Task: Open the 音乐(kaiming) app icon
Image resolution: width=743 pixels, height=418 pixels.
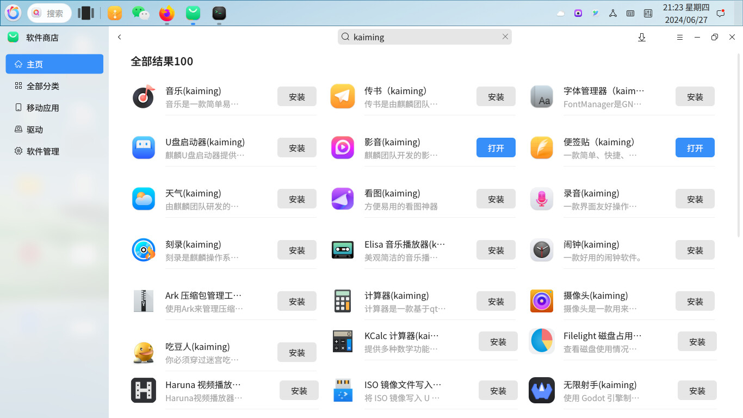Action: pyautogui.click(x=144, y=97)
